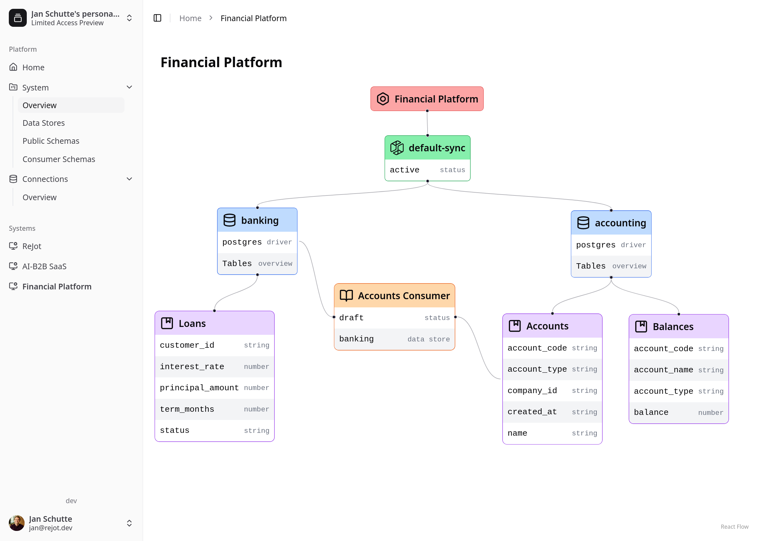The image size is (759, 541).
Task: Open Data Stores in sidebar
Action: [x=43, y=123]
